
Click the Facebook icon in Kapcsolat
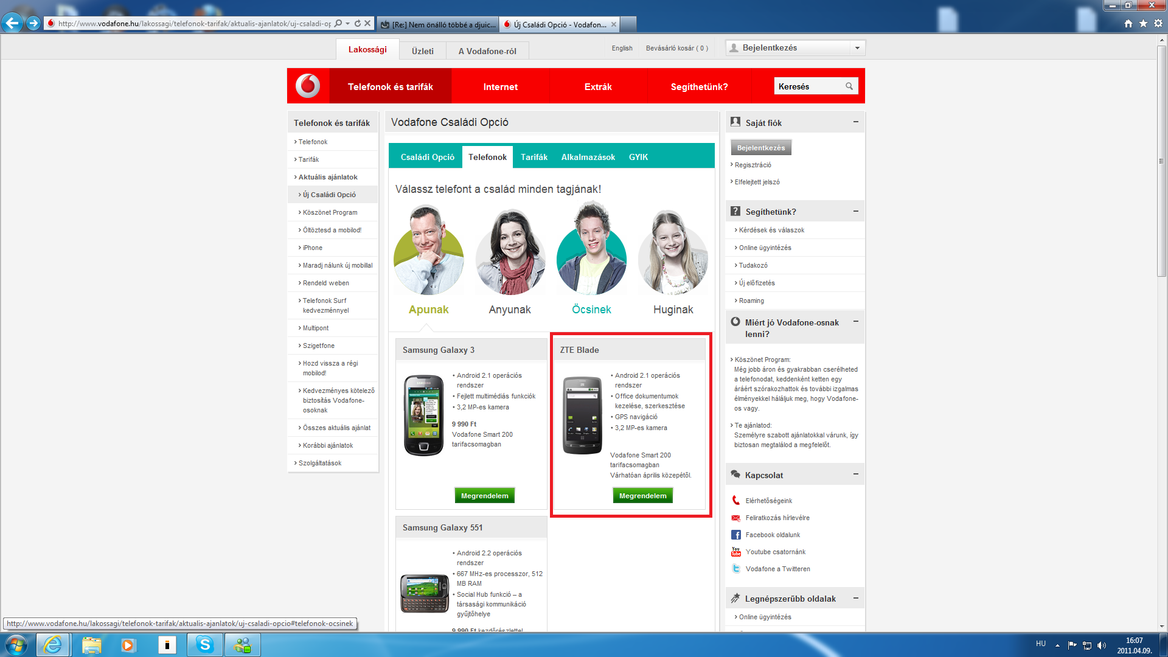point(735,535)
